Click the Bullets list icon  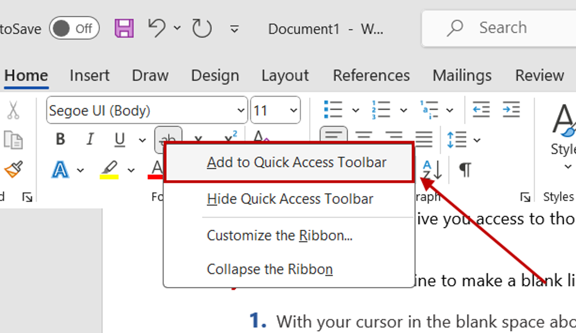pos(333,110)
